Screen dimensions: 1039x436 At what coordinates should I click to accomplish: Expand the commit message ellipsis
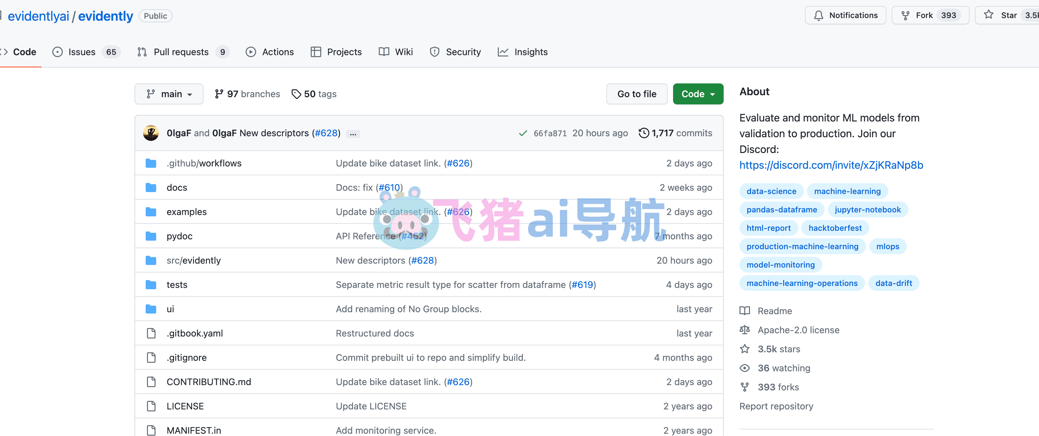pyautogui.click(x=353, y=134)
